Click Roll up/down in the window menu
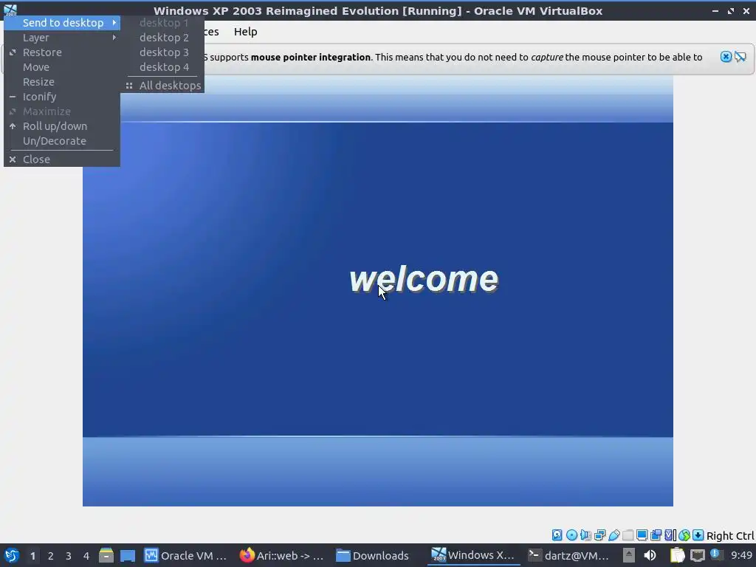 pyautogui.click(x=62, y=126)
